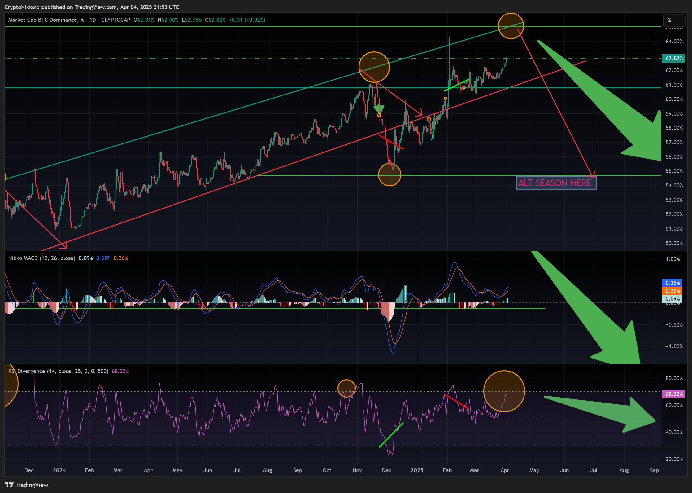Click the 40.00% label on RSI axis

click(x=674, y=432)
